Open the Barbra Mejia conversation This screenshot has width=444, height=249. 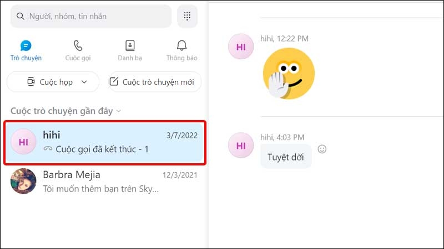pos(104,181)
